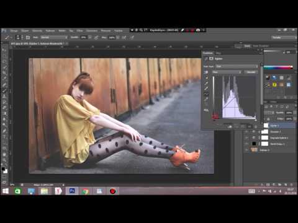The image size is (298, 223).
Task: Open the Filtre menu in the menu bar
Action: coord(79,30)
